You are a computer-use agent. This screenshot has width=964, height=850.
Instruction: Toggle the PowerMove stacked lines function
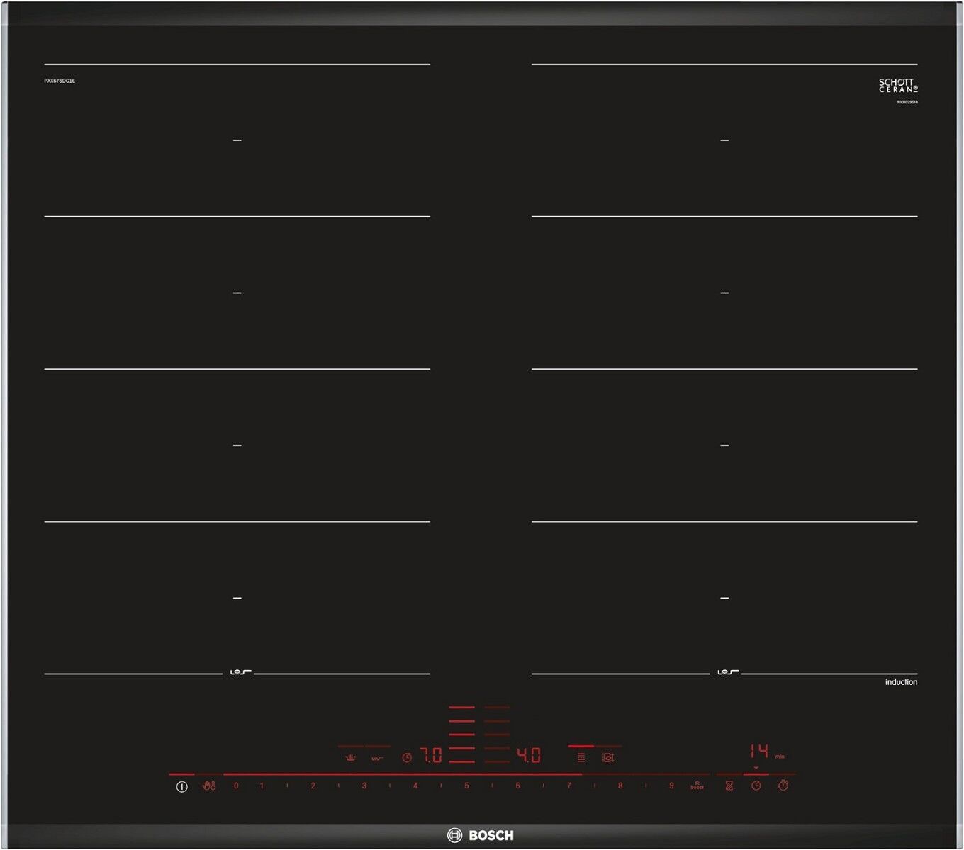tap(581, 757)
